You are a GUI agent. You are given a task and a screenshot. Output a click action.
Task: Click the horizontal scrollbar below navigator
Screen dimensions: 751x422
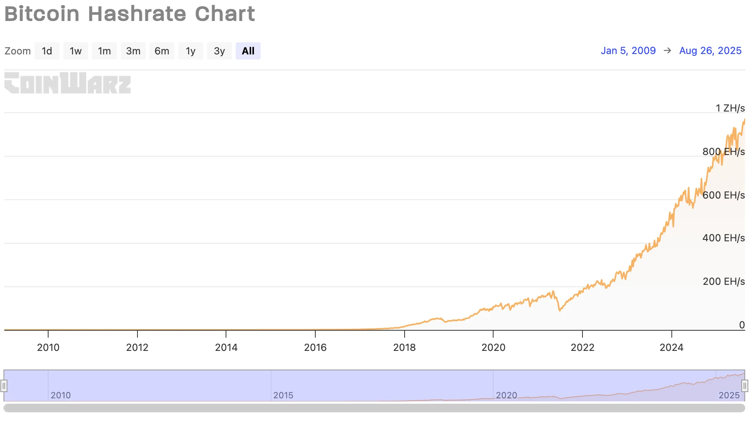[x=374, y=408]
